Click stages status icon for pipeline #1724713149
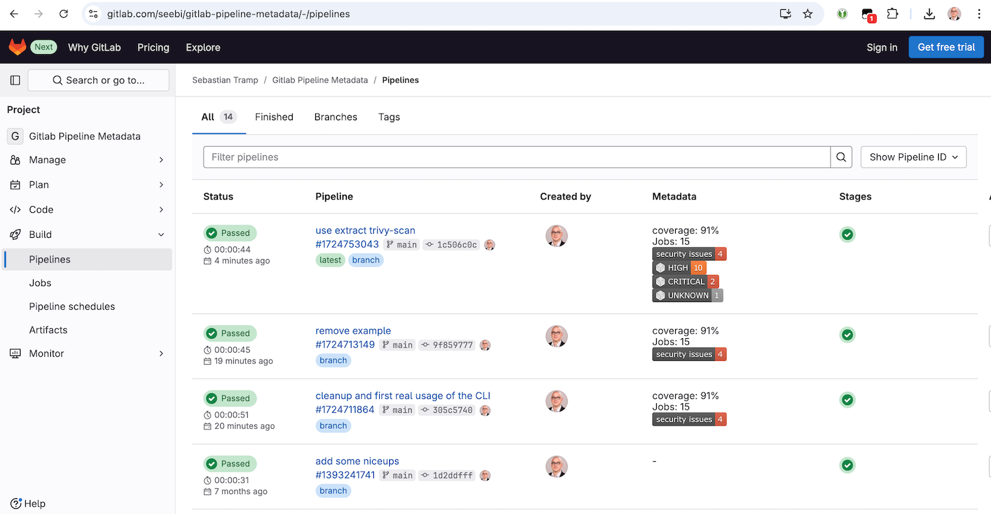 [847, 335]
